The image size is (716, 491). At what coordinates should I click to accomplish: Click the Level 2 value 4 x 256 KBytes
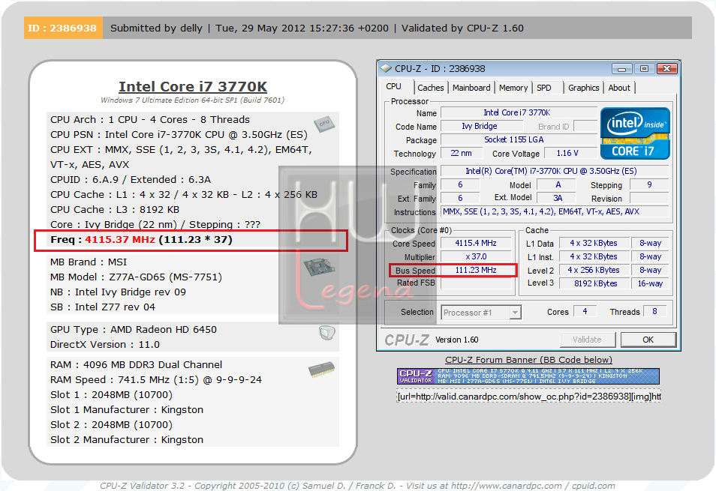coord(594,270)
